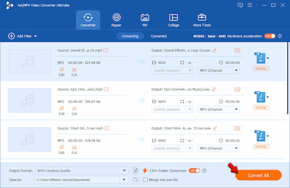Check Merge into one file

tap(145, 180)
